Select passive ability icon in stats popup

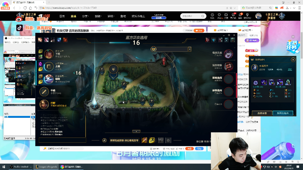[255, 82]
